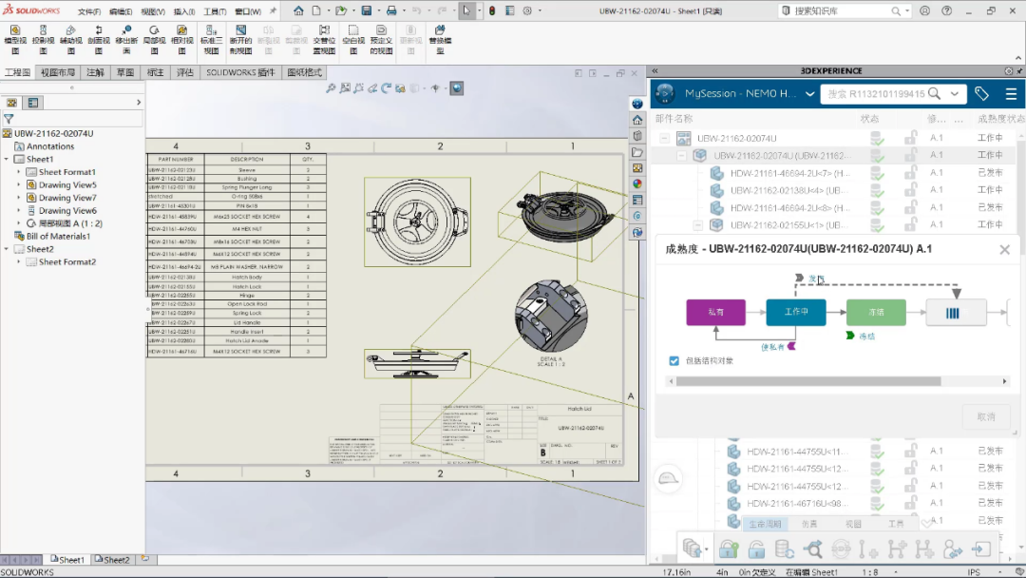Image resolution: width=1026 pixels, height=578 pixels.
Task: Click the unlock (unreserve) icon in lifecycle bar
Action: 756,549
